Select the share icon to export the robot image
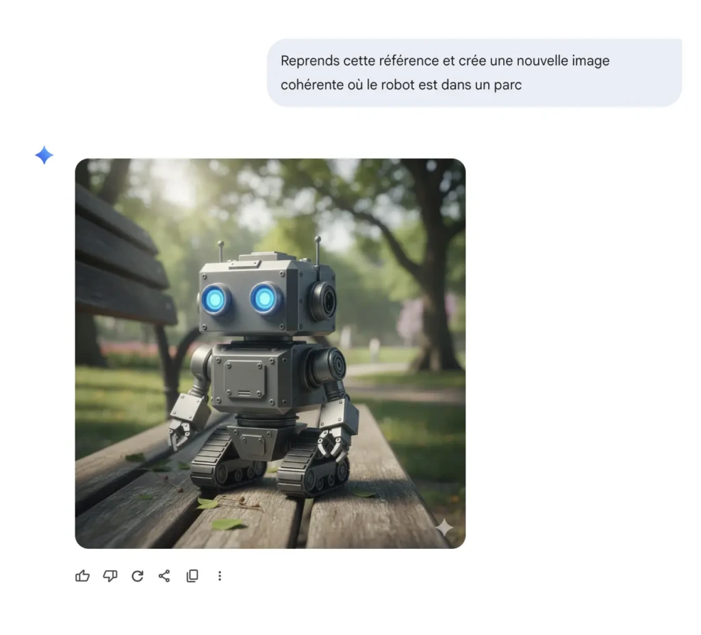This screenshot has height=635, width=701. click(164, 575)
